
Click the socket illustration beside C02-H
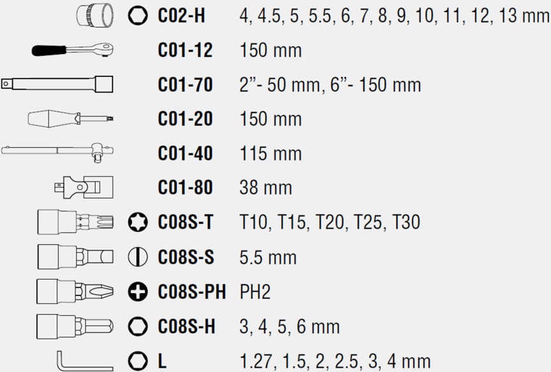92,15
